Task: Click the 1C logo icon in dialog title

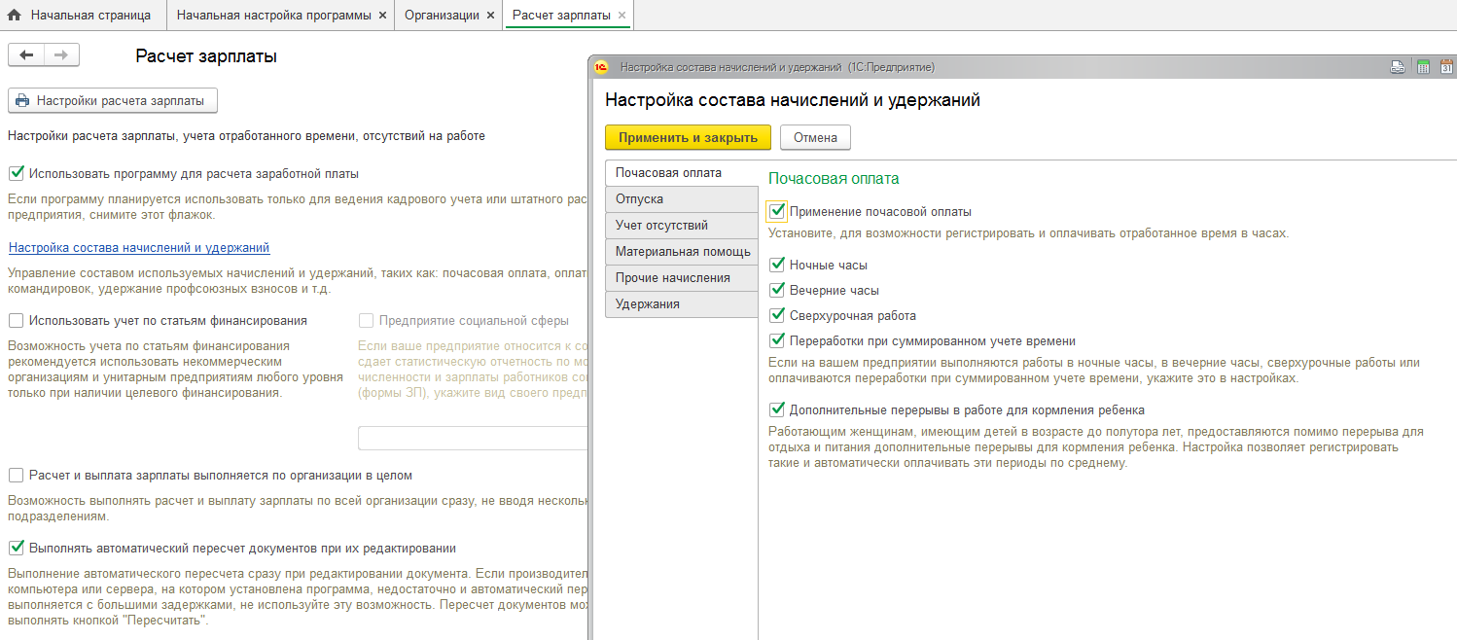Action: [601, 67]
